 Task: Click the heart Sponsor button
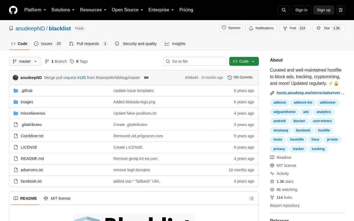click(x=231, y=28)
